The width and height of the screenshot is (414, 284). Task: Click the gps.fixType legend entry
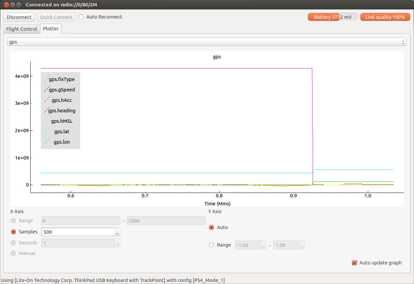pyautogui.click(x=60, y=79)
